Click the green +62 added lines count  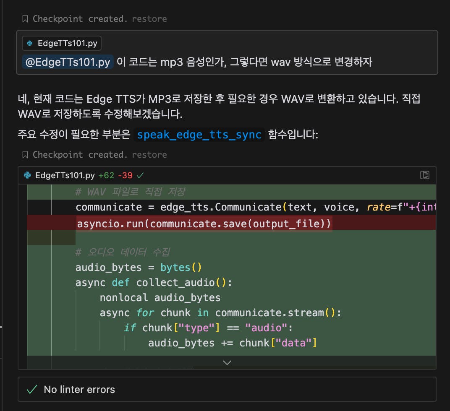click(x=106, y=175)
